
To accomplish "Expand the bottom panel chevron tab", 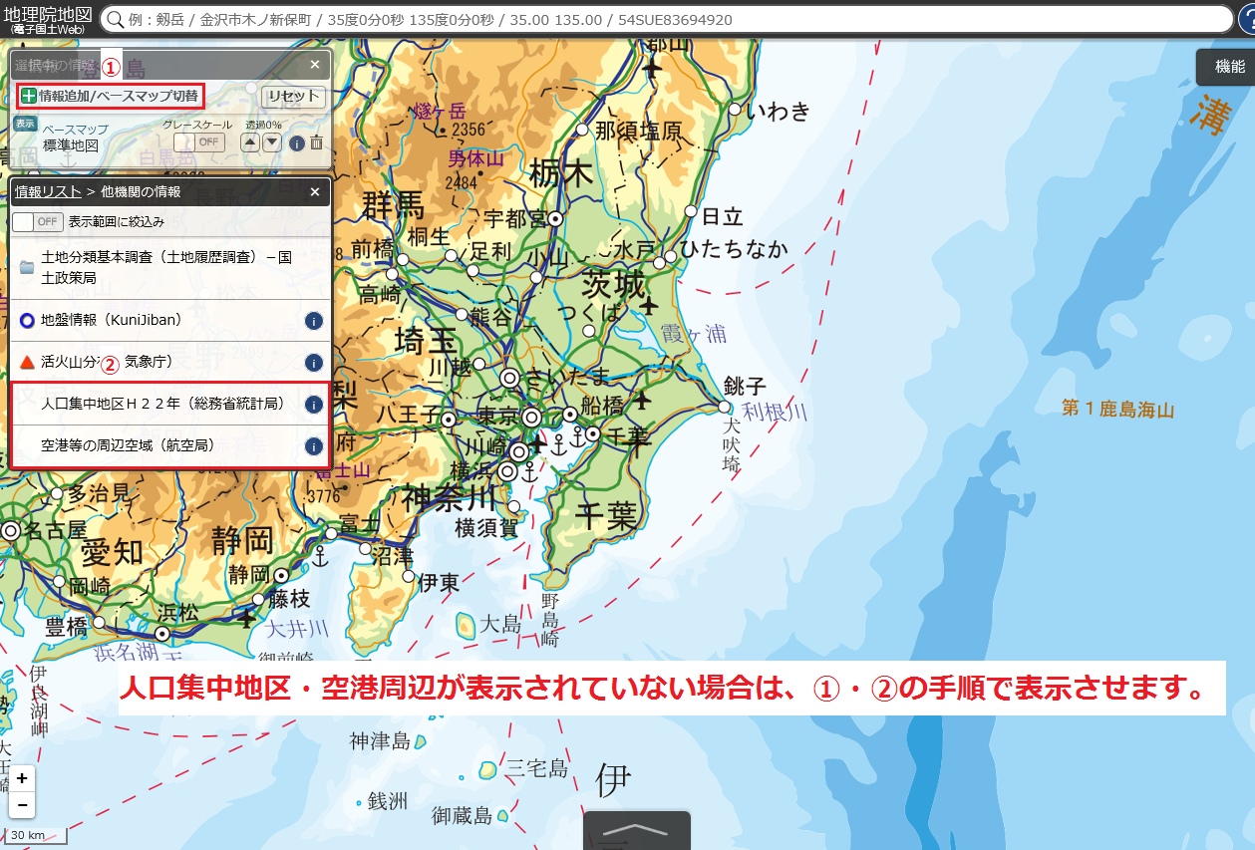I will [637, 831].
